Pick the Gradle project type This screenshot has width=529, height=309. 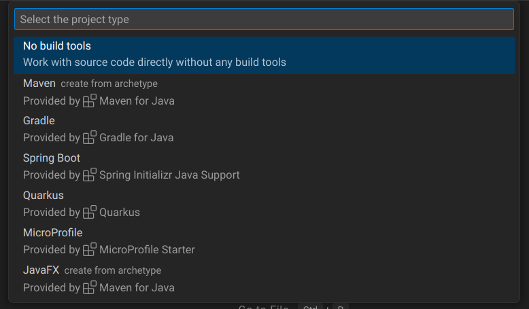click(x=264, y=130)
